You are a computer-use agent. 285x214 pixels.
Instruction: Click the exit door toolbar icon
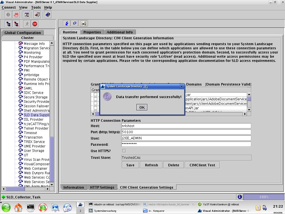37,15
